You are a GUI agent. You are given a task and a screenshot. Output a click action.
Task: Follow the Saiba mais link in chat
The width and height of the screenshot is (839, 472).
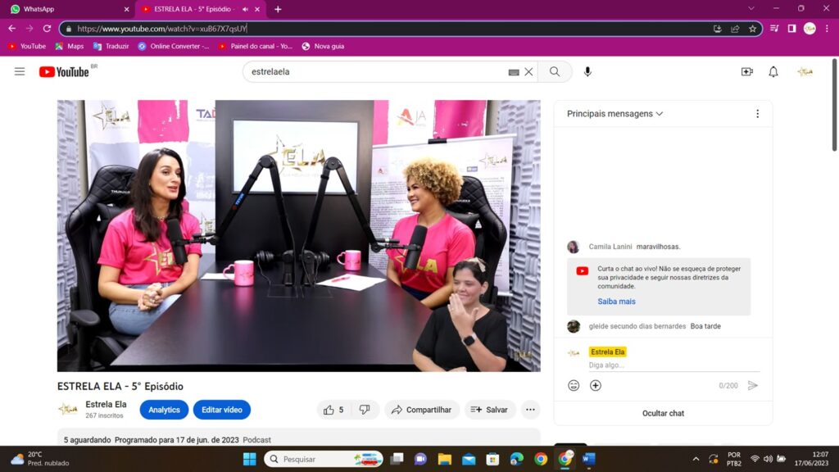(616, 302)
